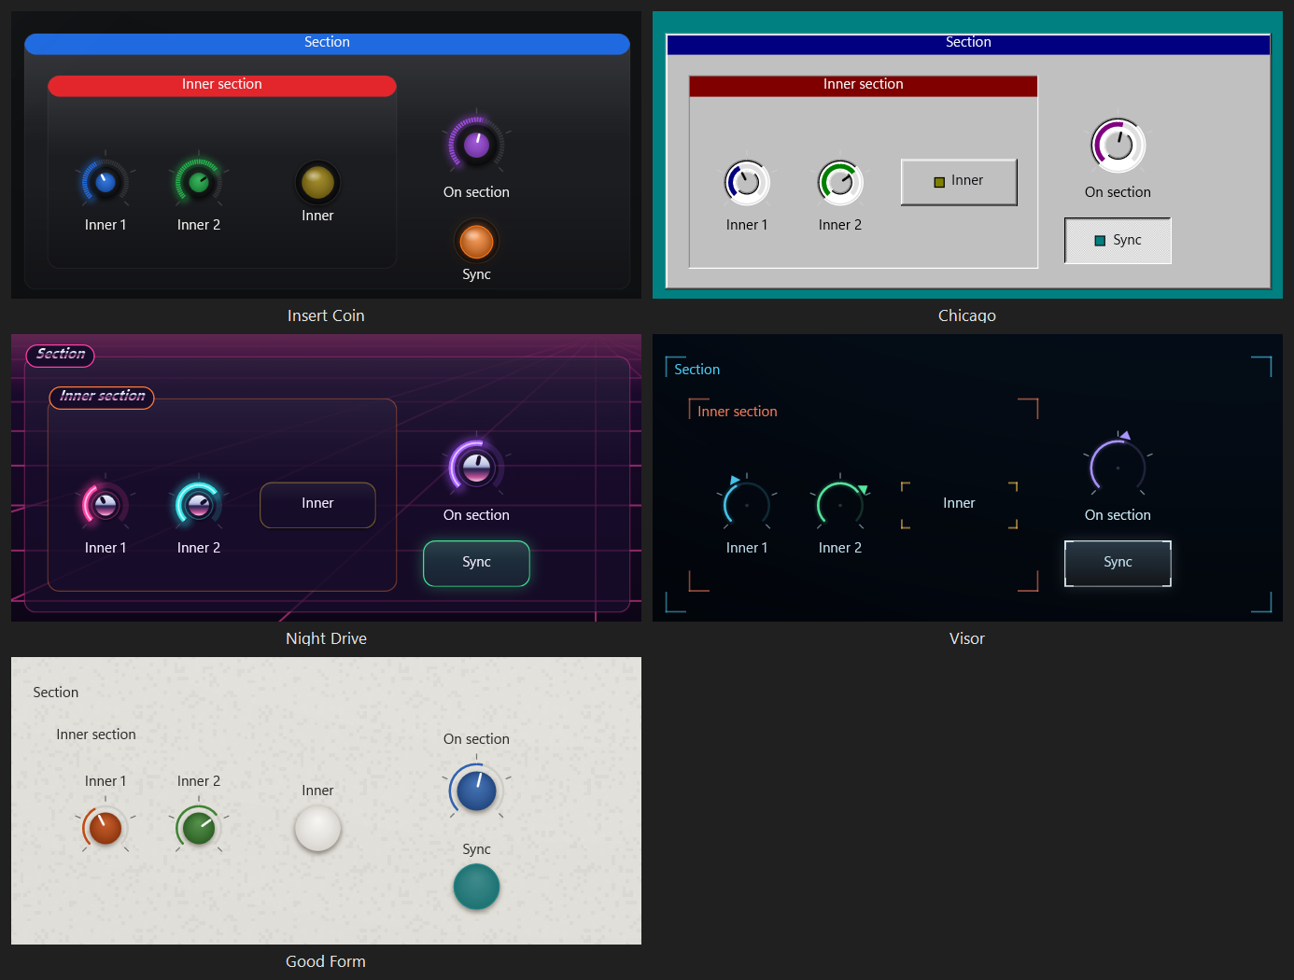Screen dimensions: 1294x980
Task: Toggle the Sync button in Chicago theme
Action: pos(1118,241)
